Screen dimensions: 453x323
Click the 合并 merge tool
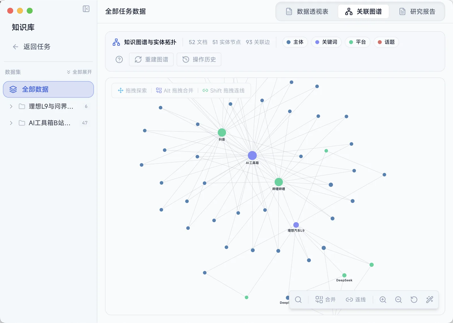coord(326,299)
